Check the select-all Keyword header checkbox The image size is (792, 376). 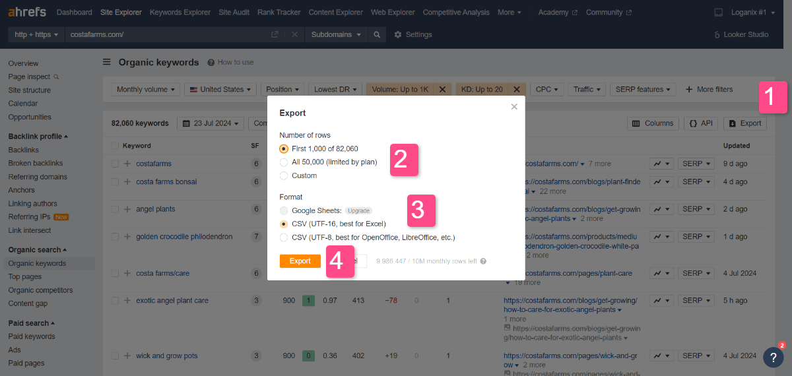point(115,146)
